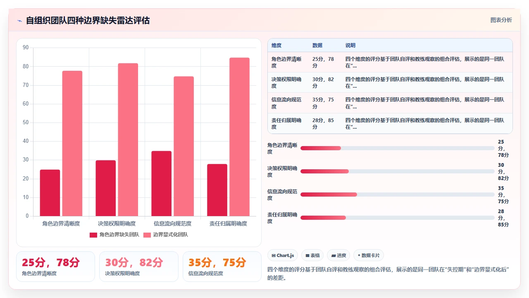Select the 信息流向规范度 table row name
529x298 pixels.
point(286,103)
